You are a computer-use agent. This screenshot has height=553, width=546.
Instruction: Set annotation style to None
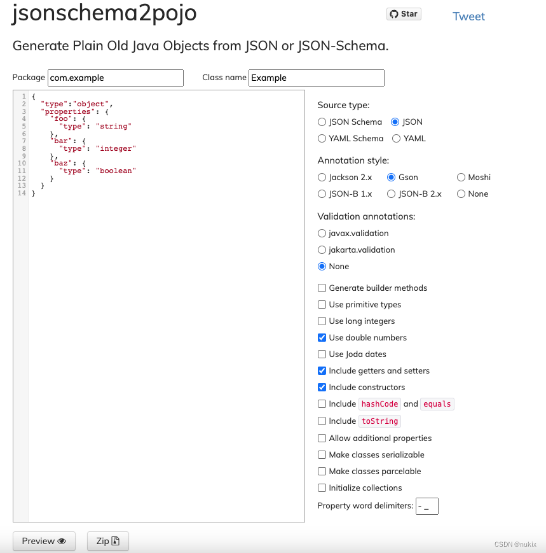pyautogui.click(x=461, y=194)
